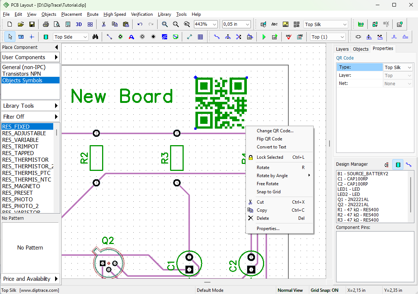Screen dimensions: 418x294
Task: Click the Zoom In magnifier icon
Action: [165, 24]
